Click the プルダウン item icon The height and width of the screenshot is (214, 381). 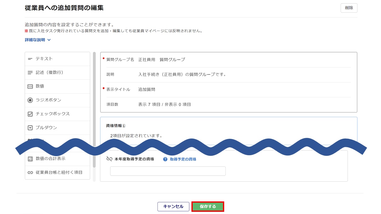pyautogui.click(x=30, y=128)
